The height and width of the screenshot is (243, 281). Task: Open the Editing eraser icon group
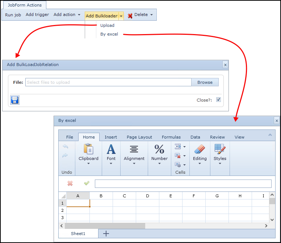tap(200, 149)
